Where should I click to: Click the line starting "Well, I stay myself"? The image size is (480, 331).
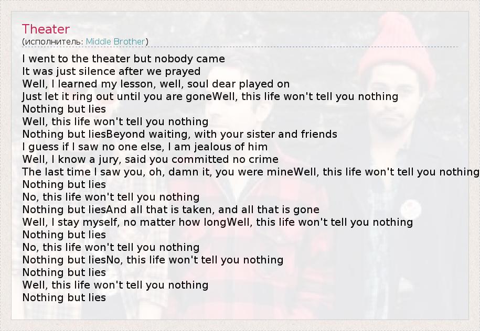pyautogui.click(x=217, y=222)
